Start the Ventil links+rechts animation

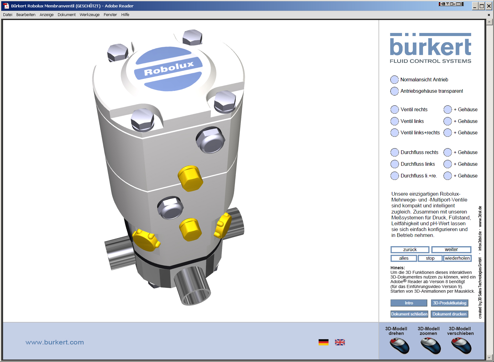click(x=394, y=132)
